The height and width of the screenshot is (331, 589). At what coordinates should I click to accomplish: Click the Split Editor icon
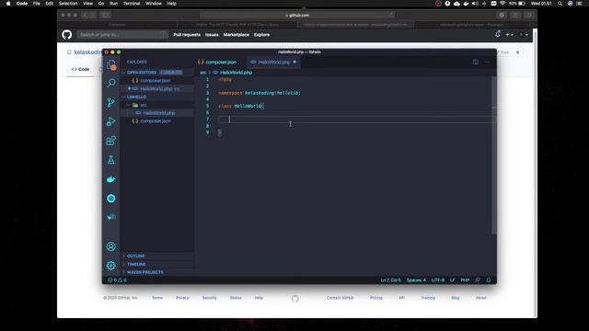pyautogui.click(x=476, y=62)
